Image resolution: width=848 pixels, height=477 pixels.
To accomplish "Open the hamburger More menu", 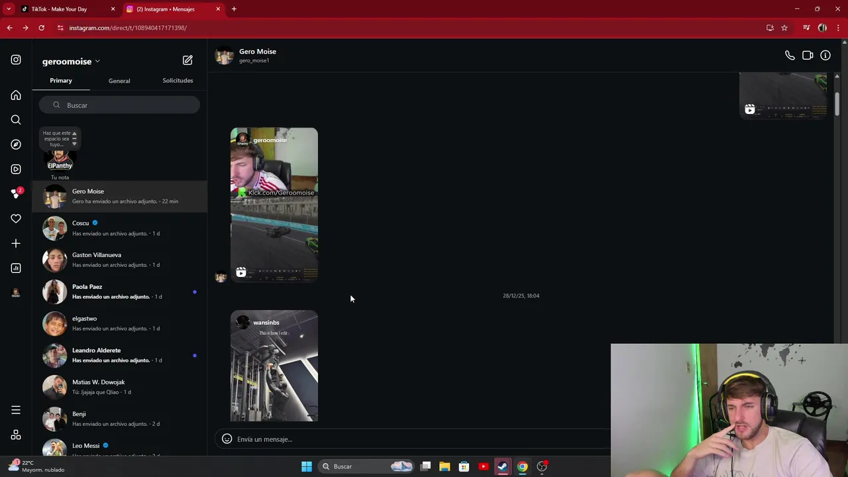I will [16, 410].
